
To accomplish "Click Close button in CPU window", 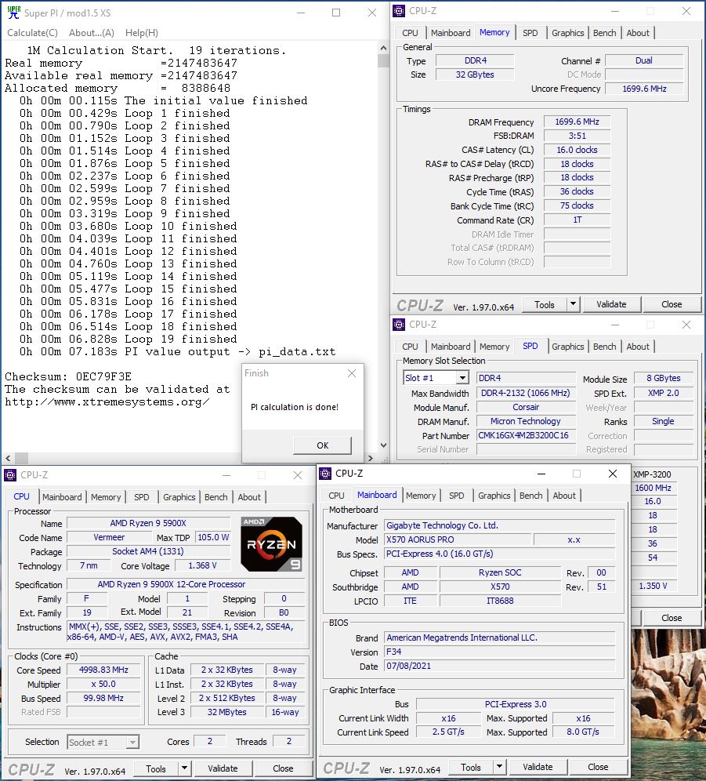I will point(283,768).
